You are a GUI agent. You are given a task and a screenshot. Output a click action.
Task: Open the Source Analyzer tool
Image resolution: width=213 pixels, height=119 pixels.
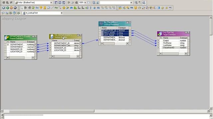(x=3, y=13)
